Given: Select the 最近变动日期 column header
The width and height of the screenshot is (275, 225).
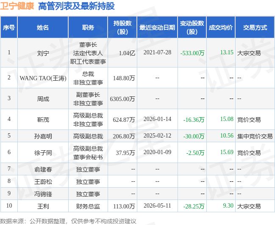Looking at the screenshot, I should pos(157,28).
